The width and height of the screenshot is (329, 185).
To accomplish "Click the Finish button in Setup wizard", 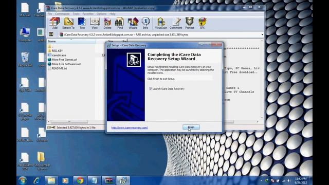I will [191, 127].
